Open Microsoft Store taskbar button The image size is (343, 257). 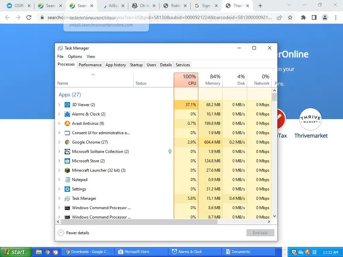(x=142, y=252)
